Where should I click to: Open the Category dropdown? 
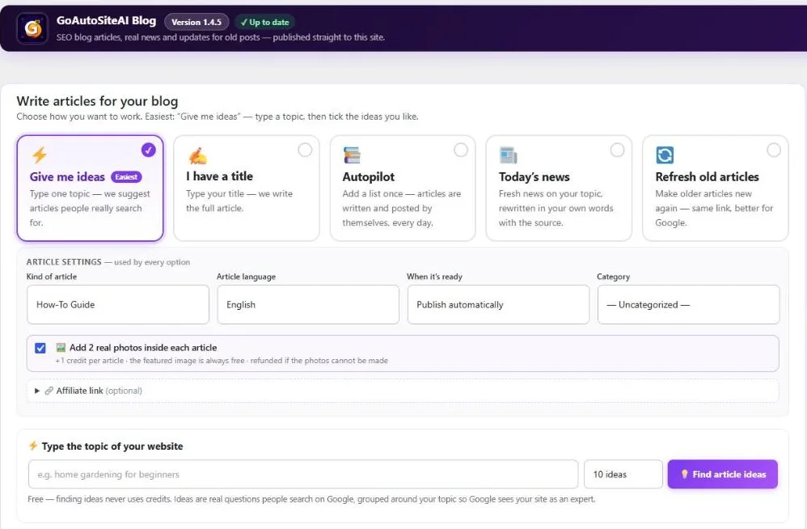tap(688, 305)
